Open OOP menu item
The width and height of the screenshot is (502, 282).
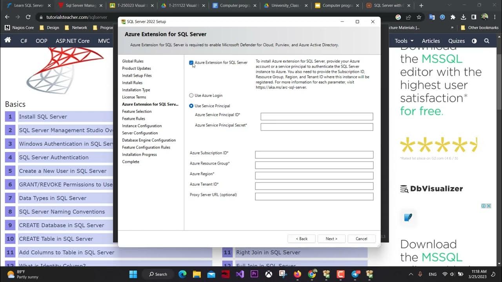tap(42, 41)
